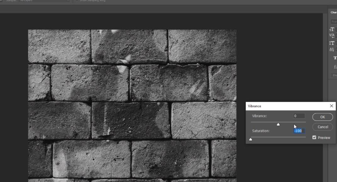Viewport: 337px width, 182px height.
Task: Click the font size icon in Character panel
Action: point(332,29)
